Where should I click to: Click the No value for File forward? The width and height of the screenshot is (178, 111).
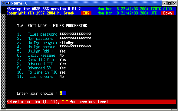[62, 77]
